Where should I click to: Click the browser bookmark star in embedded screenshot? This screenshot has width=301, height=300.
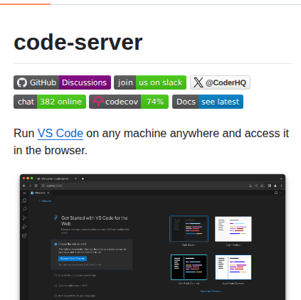262,186
